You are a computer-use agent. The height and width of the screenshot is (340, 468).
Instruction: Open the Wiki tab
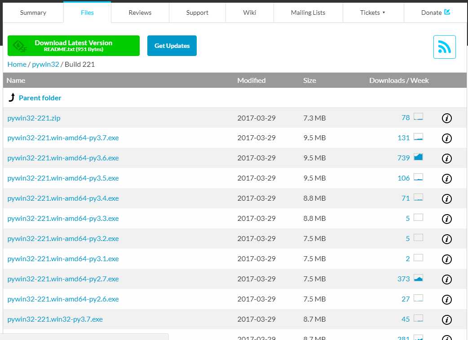pos(250,13)
